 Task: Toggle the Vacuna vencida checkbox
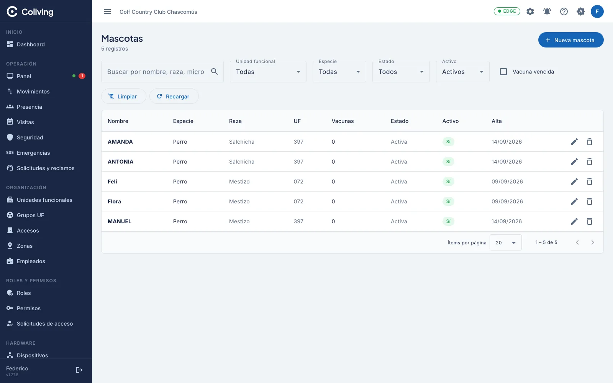coord(503,72)
